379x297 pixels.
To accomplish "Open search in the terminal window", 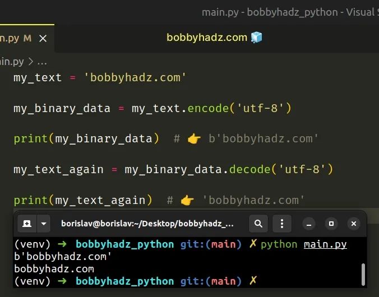I will (x=258, y=224).
